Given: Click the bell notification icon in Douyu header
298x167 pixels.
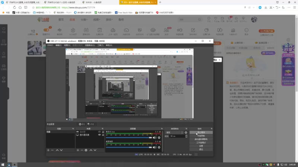Looking at the screenshot, I should [236, 18].
